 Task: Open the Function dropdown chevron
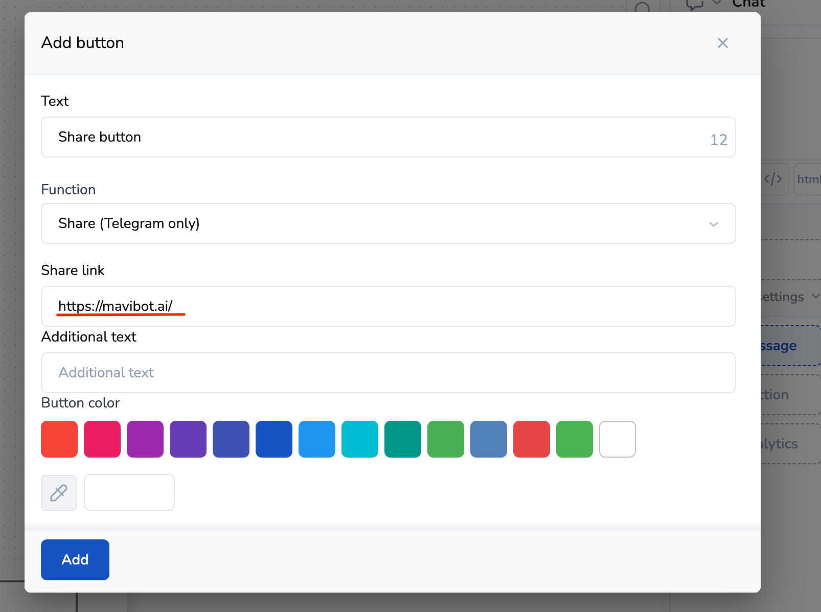coord(714,224)
